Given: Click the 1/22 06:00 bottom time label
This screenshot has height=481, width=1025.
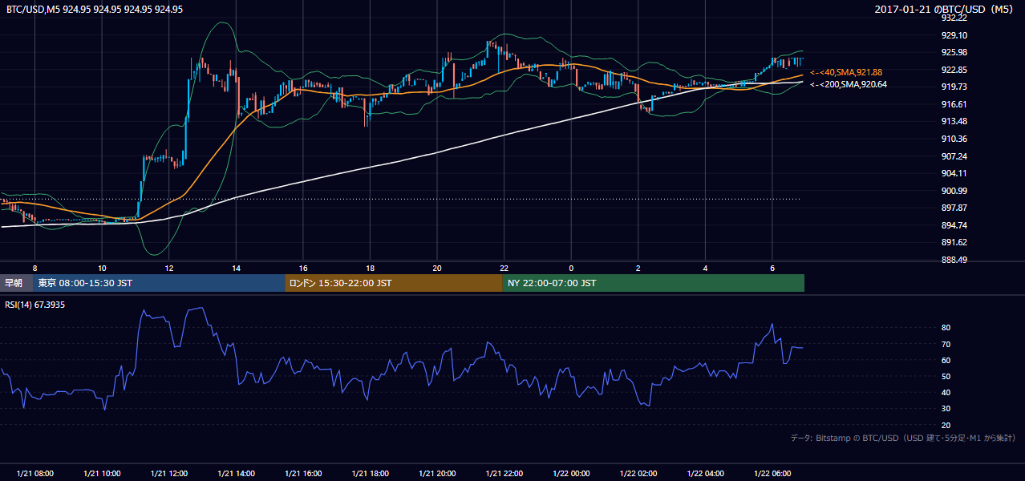Looking at the screenshot, I should click(772, 474).
